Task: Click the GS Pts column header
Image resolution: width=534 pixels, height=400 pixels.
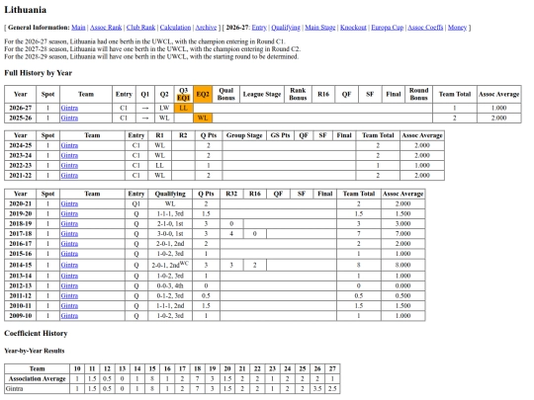Action: coord(280,135)
